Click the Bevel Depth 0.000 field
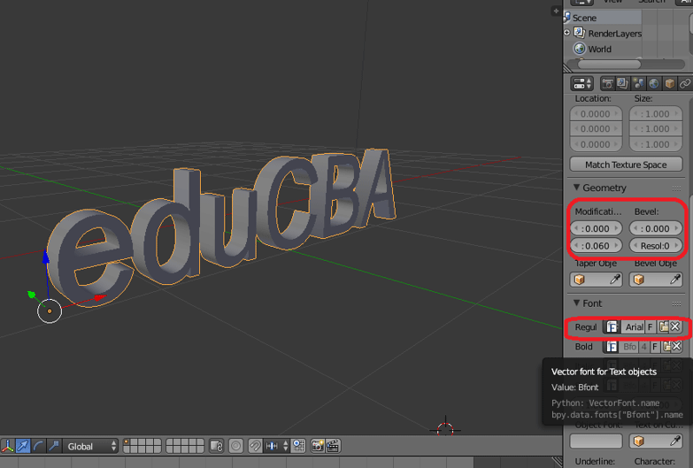The height and width of the screenshot is (468, 693). (x=656, y=228)
